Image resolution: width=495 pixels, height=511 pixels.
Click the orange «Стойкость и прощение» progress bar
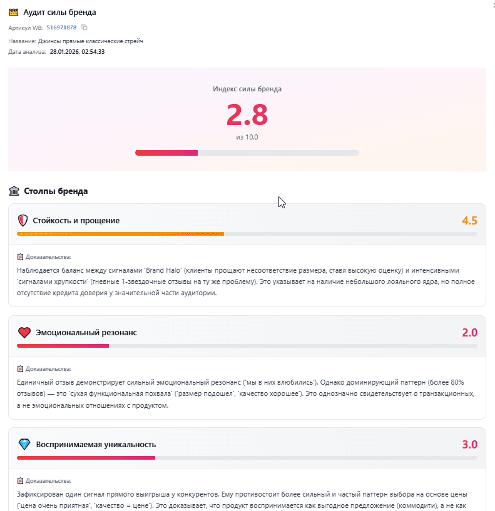[x=247, y=234]
